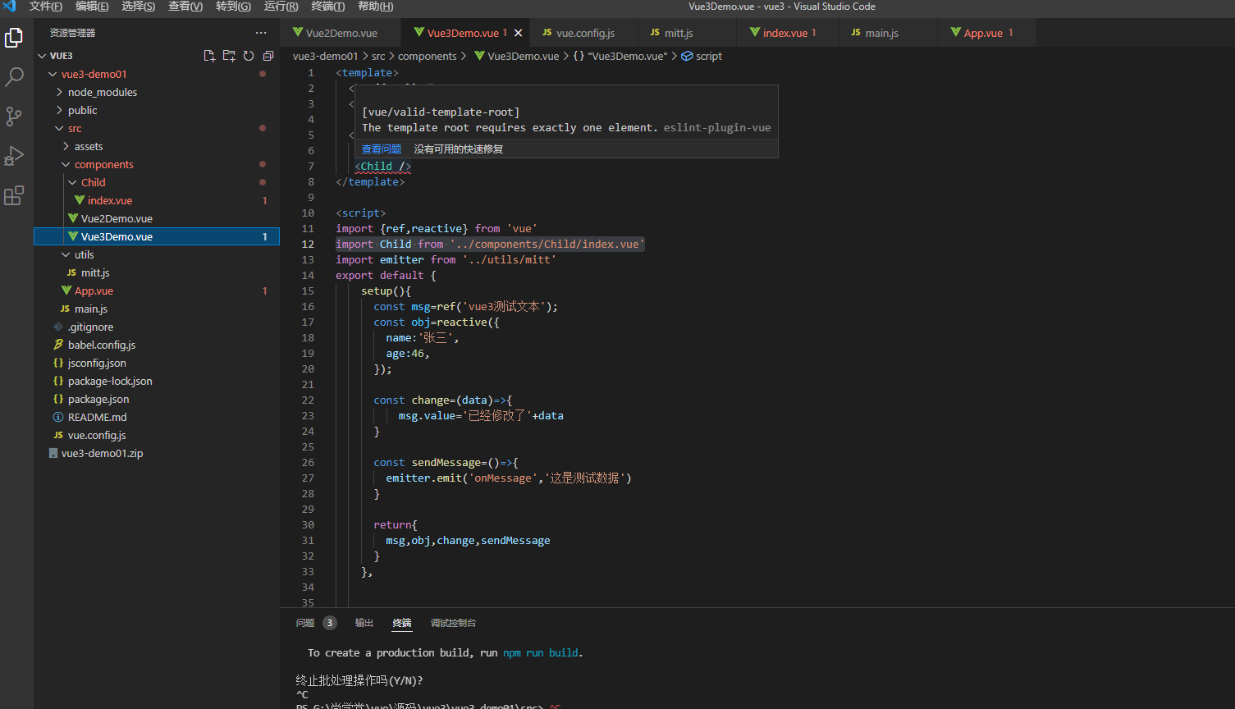
Task: Open package-lock.json in the file tree
Action: 110,381
